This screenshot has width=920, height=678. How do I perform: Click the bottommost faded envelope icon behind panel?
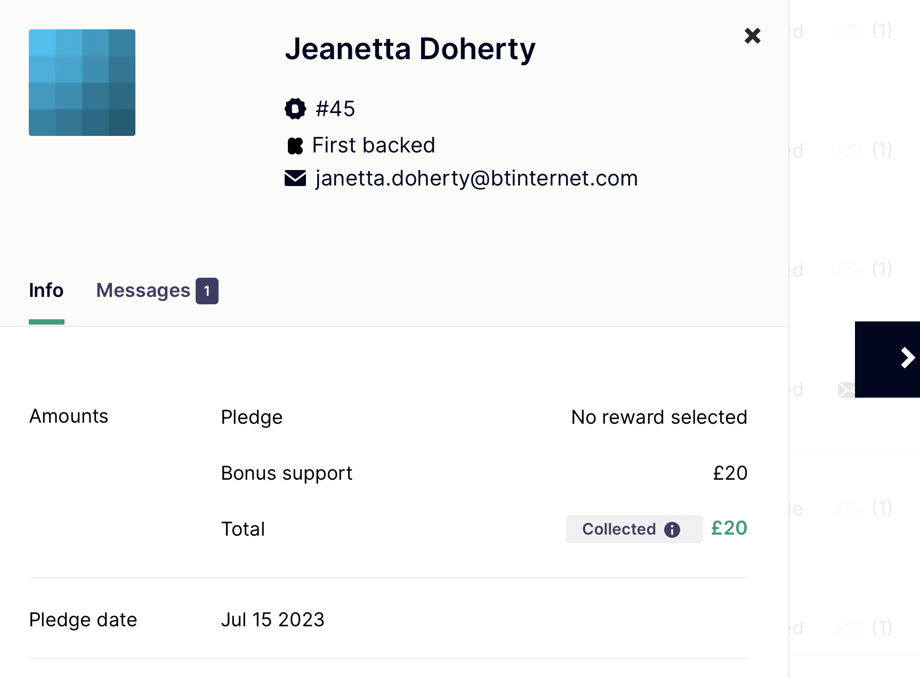point(850,629)
